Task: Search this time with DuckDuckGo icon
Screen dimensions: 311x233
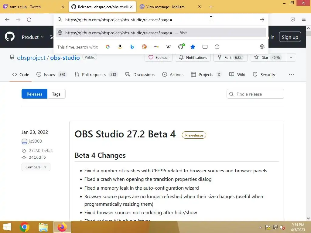Action: pos(144,47)
